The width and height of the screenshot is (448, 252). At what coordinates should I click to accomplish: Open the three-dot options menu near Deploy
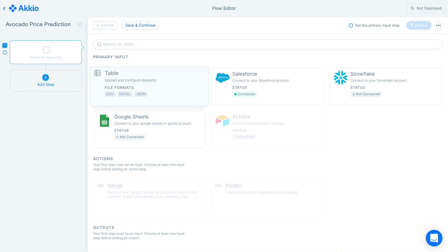438,25
